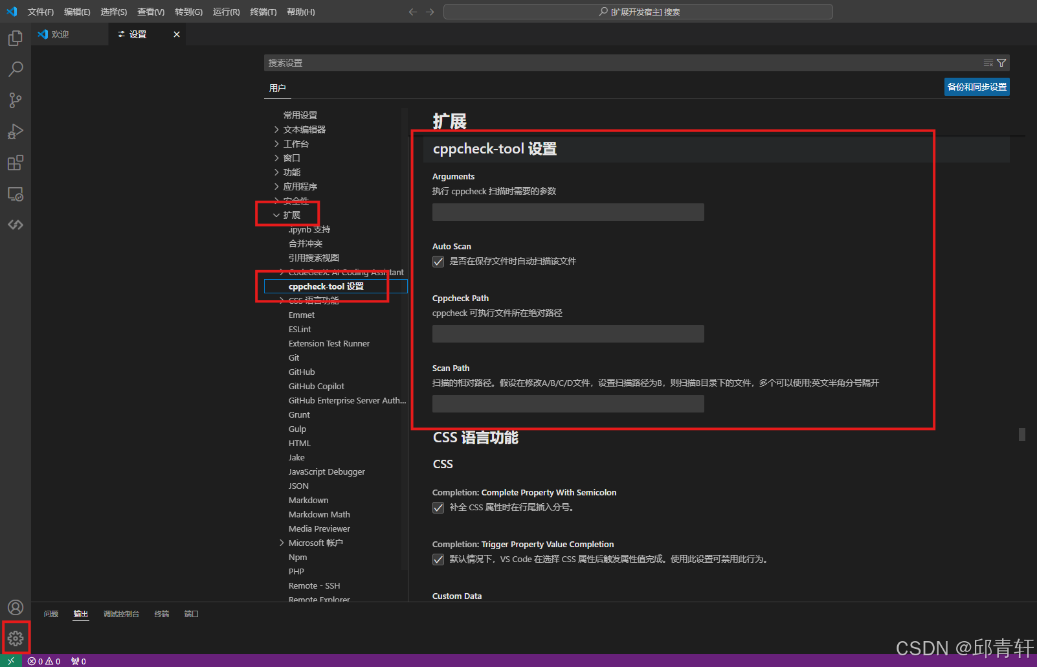Toggle Trigger Property Value Completion checkbox
Viewport: 1037px width, 667px height.
tap(438, 560)
